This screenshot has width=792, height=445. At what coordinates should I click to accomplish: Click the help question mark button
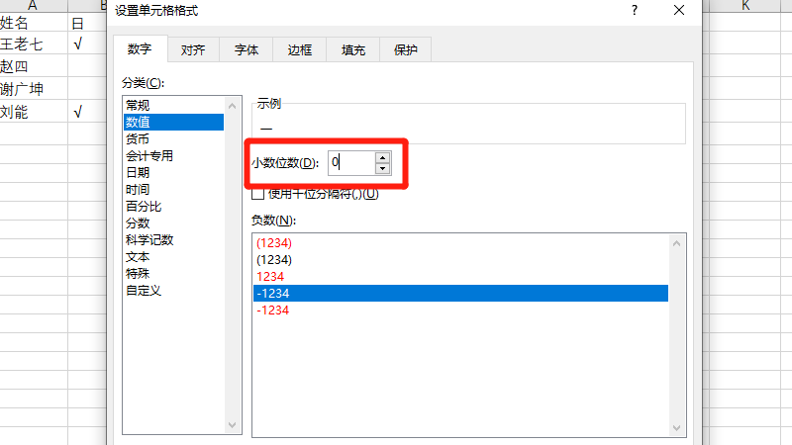pos(632,10)
